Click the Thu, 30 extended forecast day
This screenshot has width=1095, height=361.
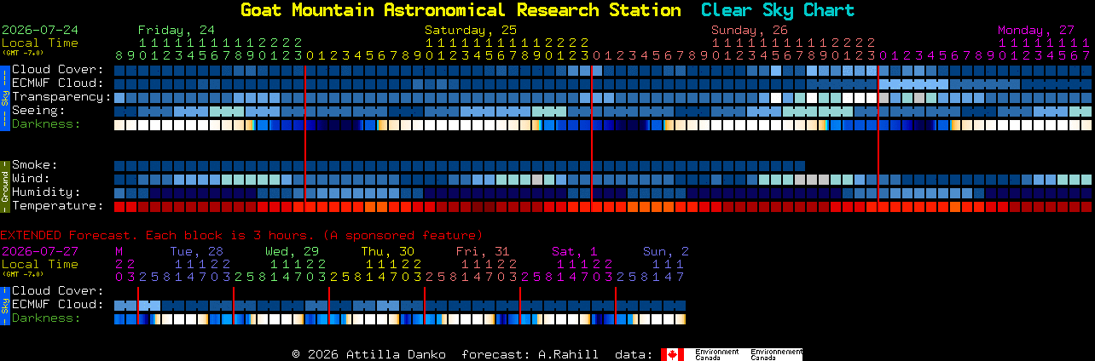point(387,251)
